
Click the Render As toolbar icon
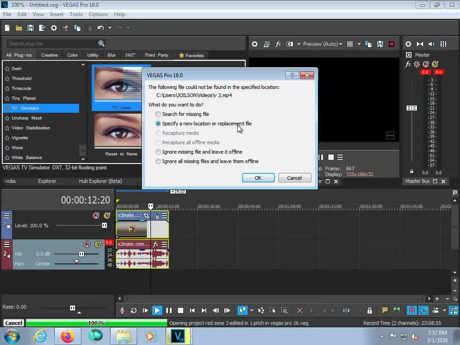[x=42, y=28]
